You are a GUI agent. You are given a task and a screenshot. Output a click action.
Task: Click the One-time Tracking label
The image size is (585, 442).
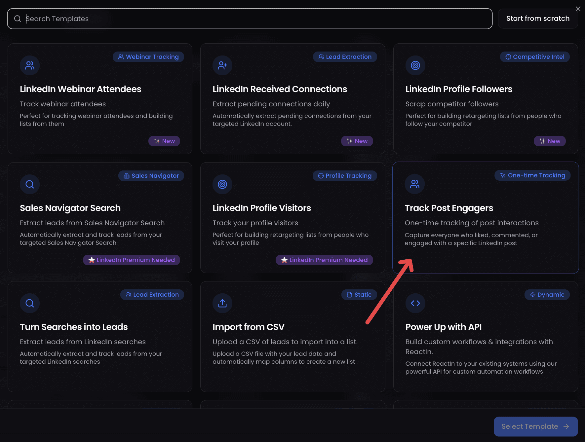532,175
